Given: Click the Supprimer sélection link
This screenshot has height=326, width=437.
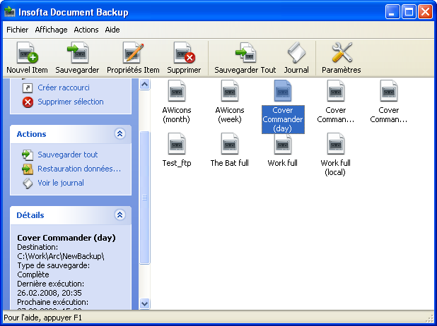Looking at the screenshot, I should pos(71,102).
